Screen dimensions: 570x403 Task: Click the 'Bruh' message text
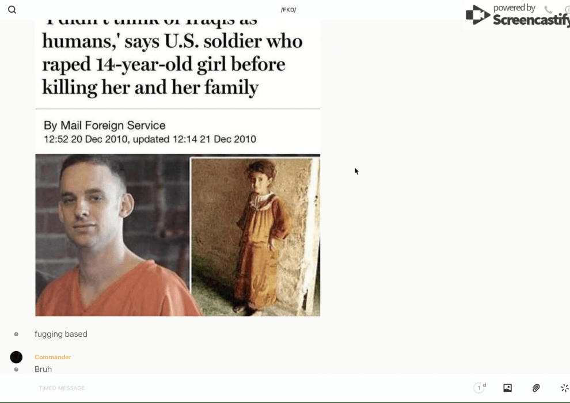pos(43,369)
